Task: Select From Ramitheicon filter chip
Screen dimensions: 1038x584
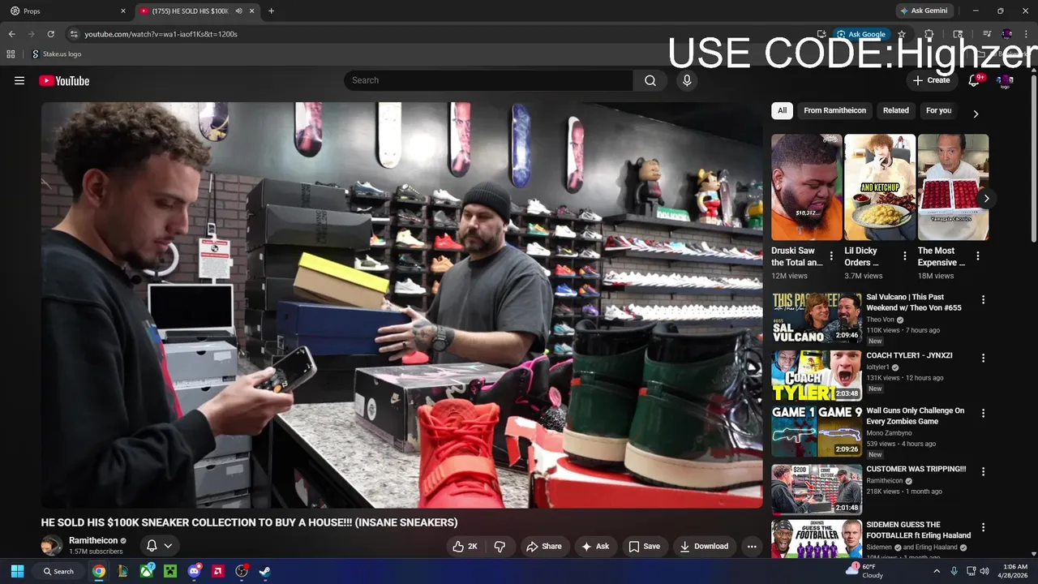Action: pos(834,110)
